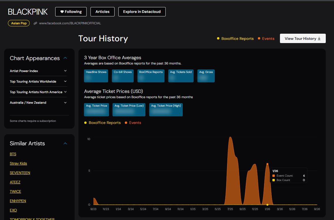334x220 pixels.
Task: Click the 11/25 peak on the chart
Action: click(x=255, y=165)
